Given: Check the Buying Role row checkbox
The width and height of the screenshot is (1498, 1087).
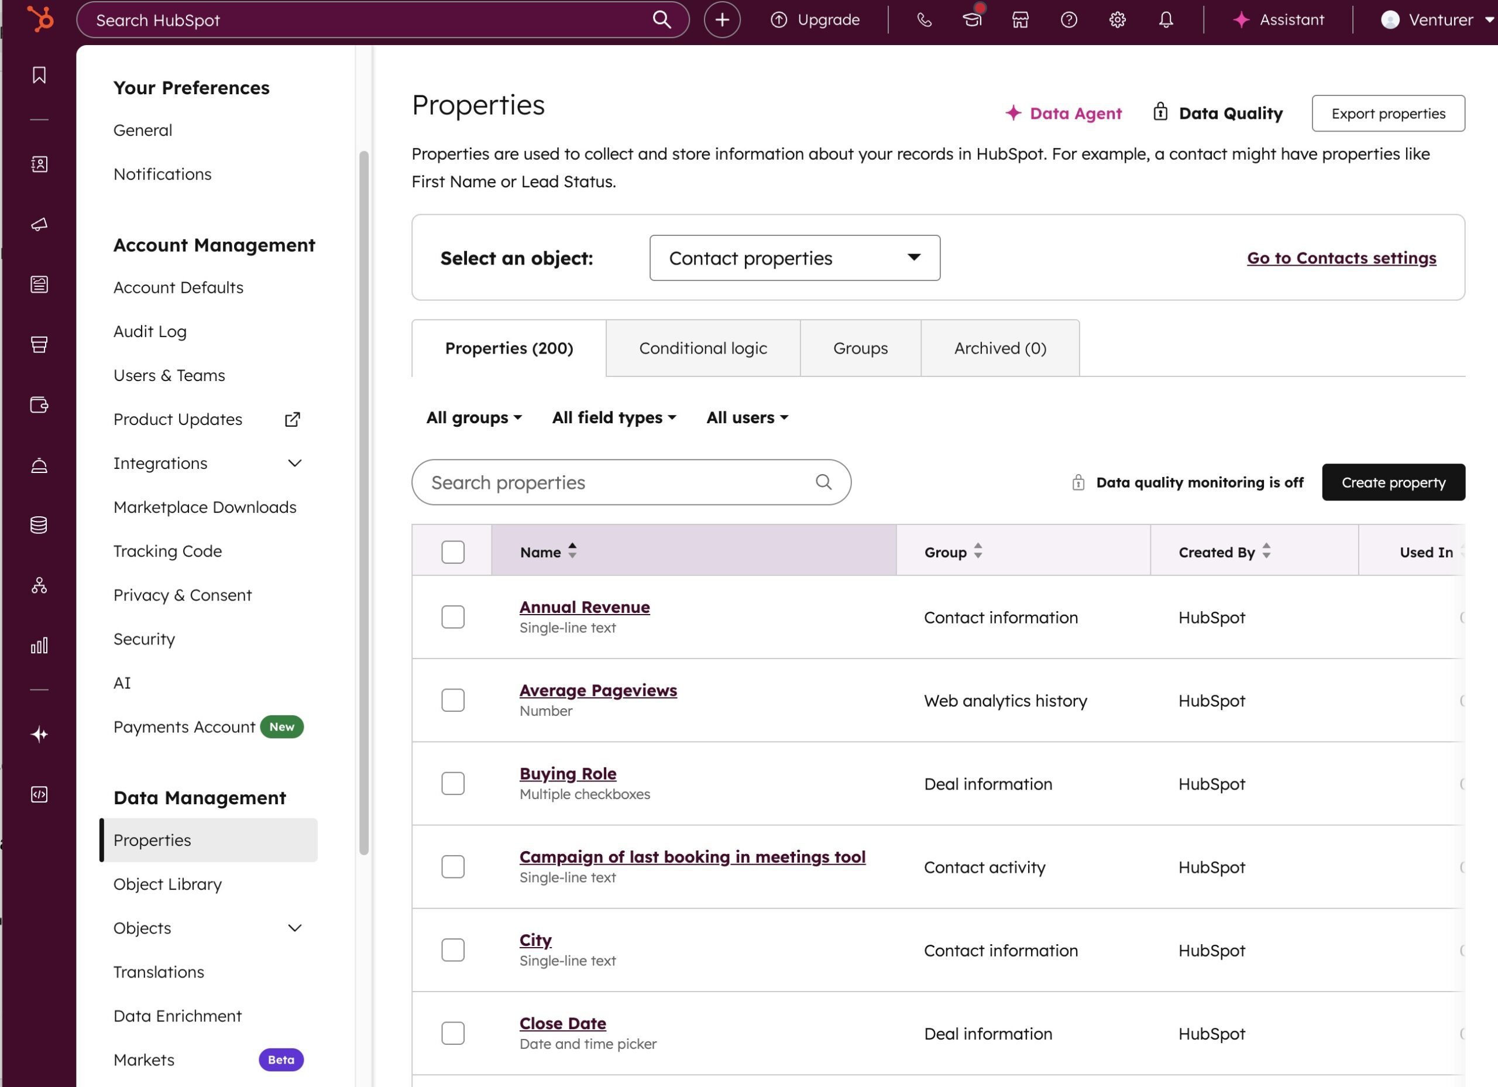Looking at the screenshot, I should (452, 784).
